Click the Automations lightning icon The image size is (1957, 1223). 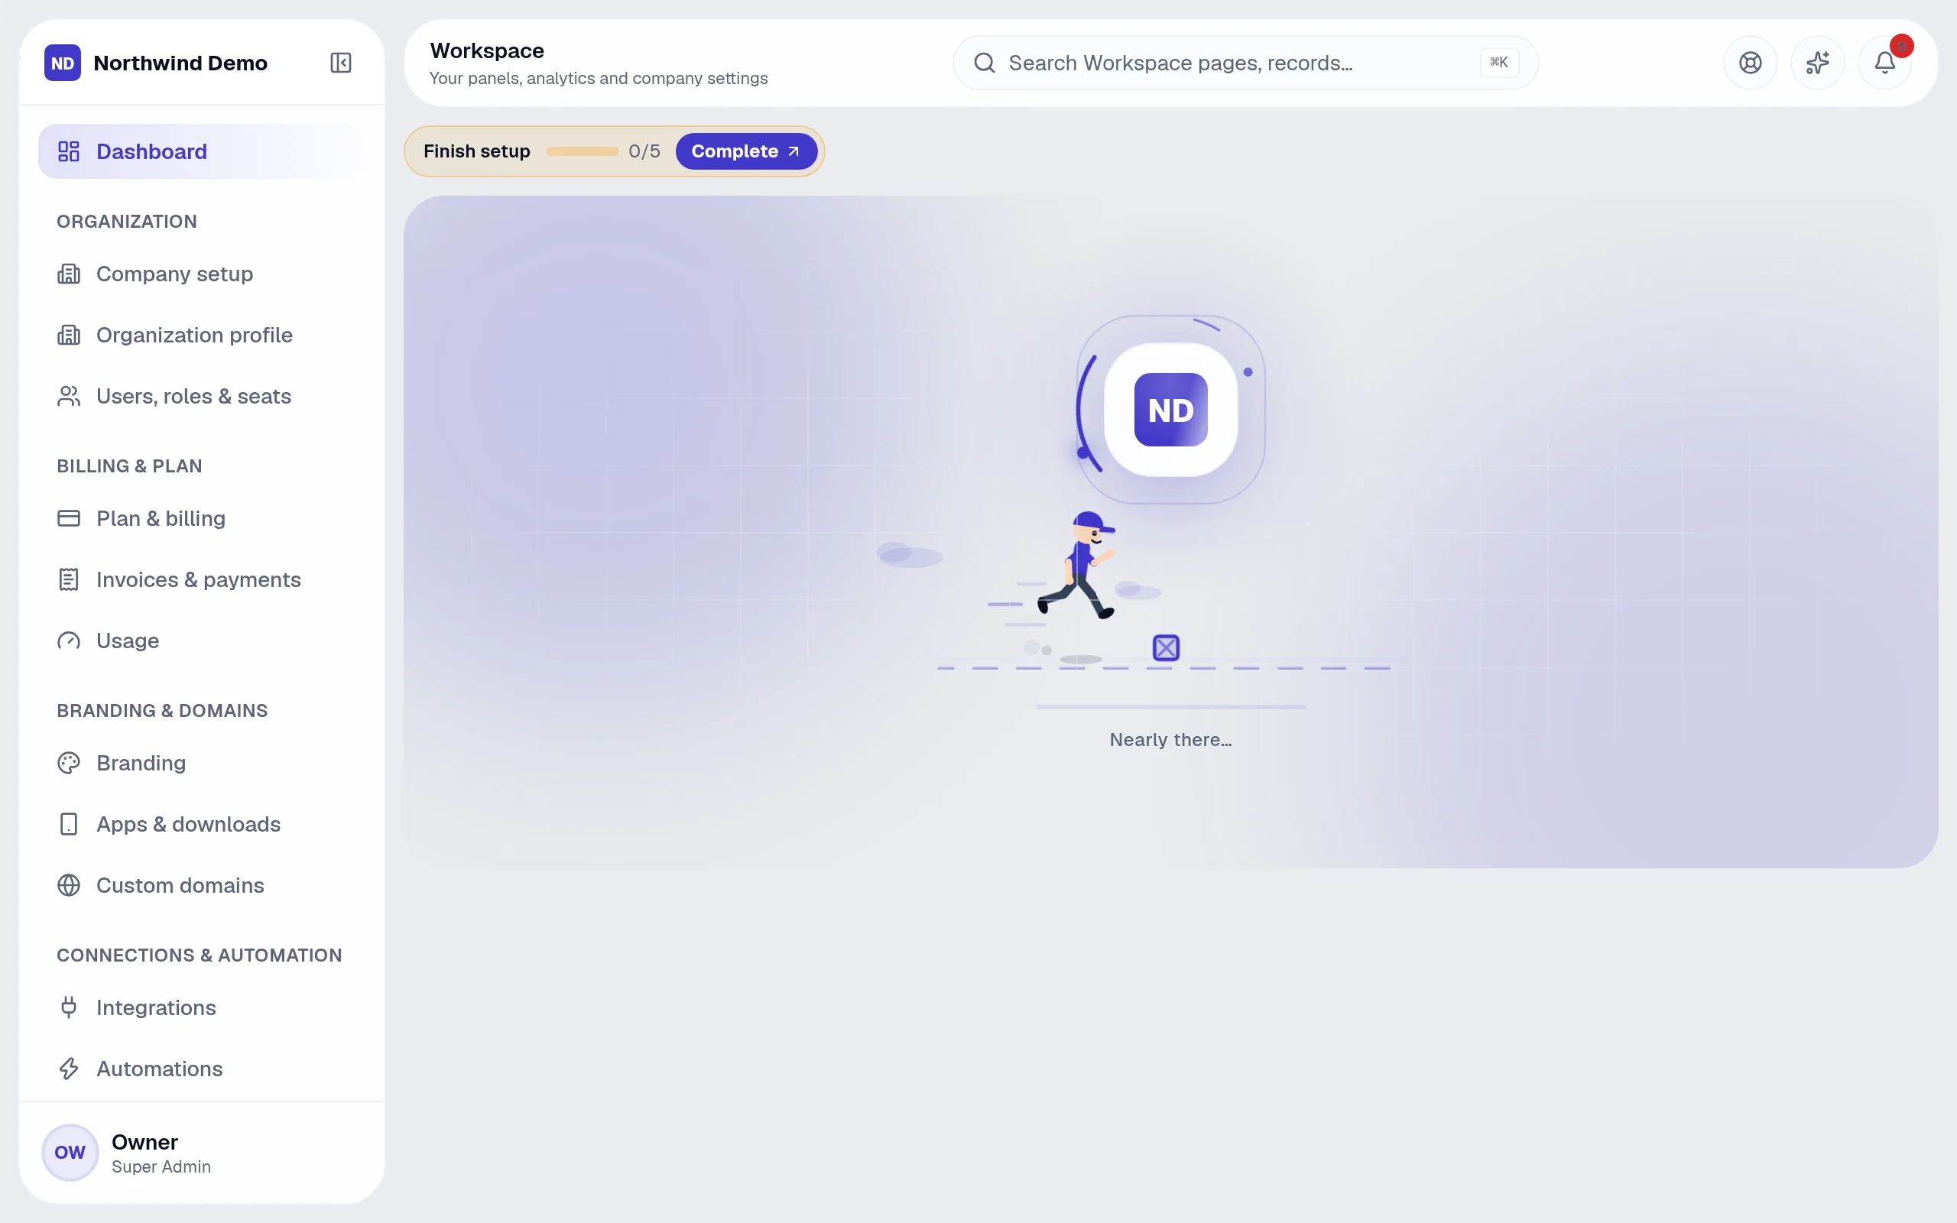coord(69,1069)
